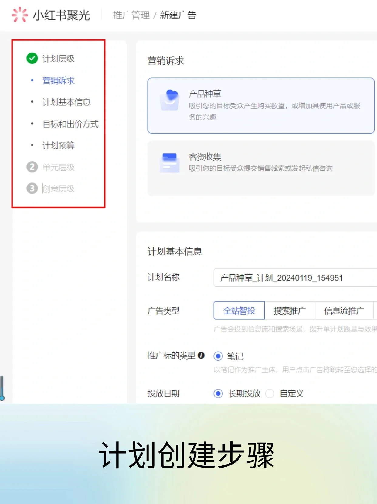Click the 产品种草 shopping bag icon
The image size is (377, 504).
169,100
